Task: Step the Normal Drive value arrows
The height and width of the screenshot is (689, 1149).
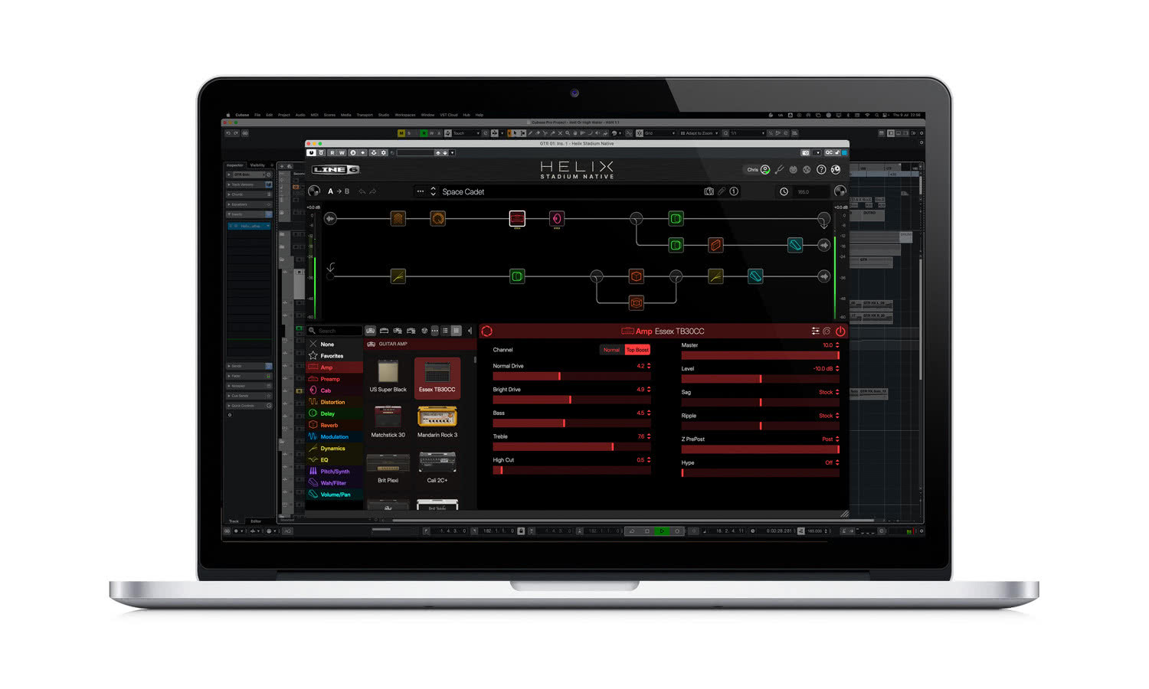Action: [x=649, y=366]
